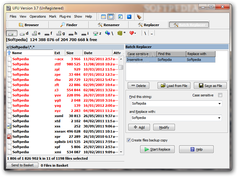Sort file list by Attr column
This screenshot has height=177, width=238.
[x=117, y=53]
